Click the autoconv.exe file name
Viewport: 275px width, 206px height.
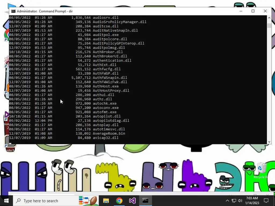[x=106, y=108]
